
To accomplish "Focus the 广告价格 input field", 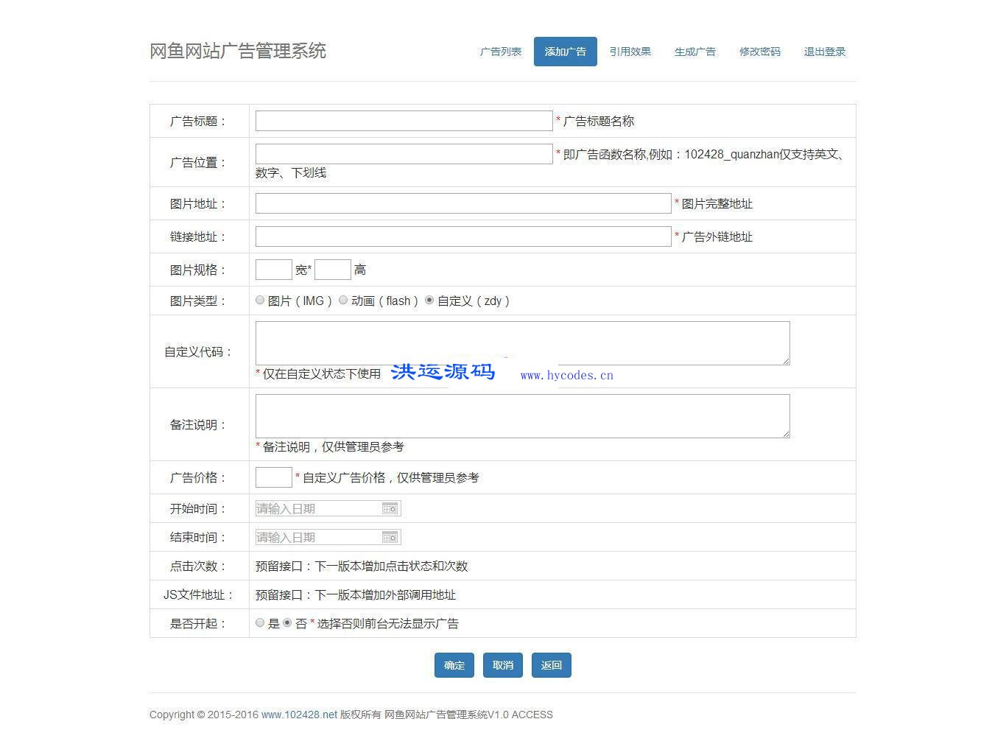I will click(274, 477).
